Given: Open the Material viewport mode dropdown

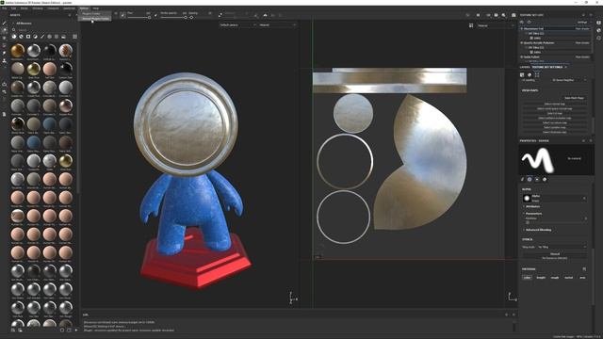Looking at the screenshot, I should (277, 25).
